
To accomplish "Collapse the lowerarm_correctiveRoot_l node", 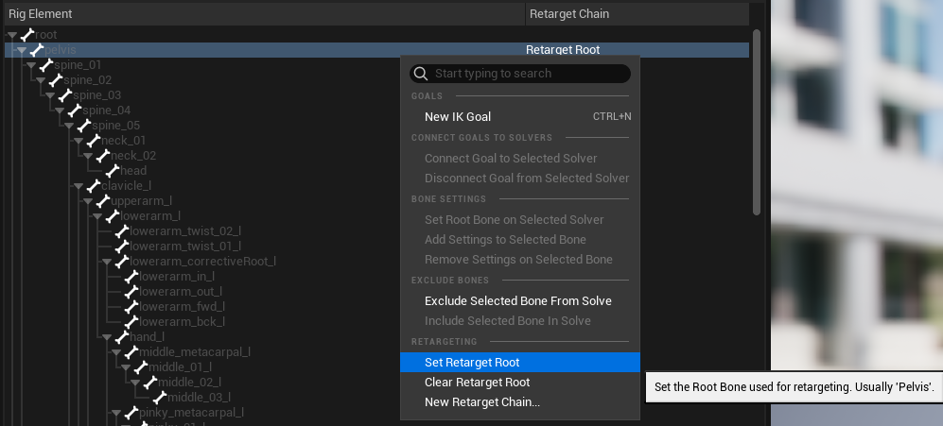I will pos(106,262).
